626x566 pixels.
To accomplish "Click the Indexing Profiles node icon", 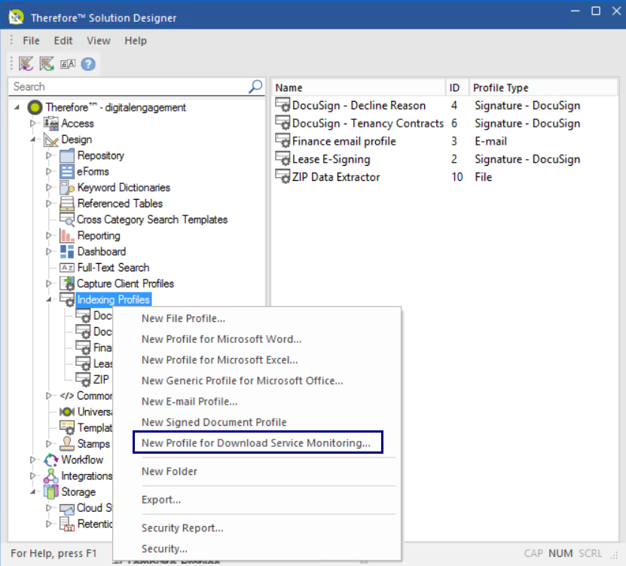I will click(67, 299).
